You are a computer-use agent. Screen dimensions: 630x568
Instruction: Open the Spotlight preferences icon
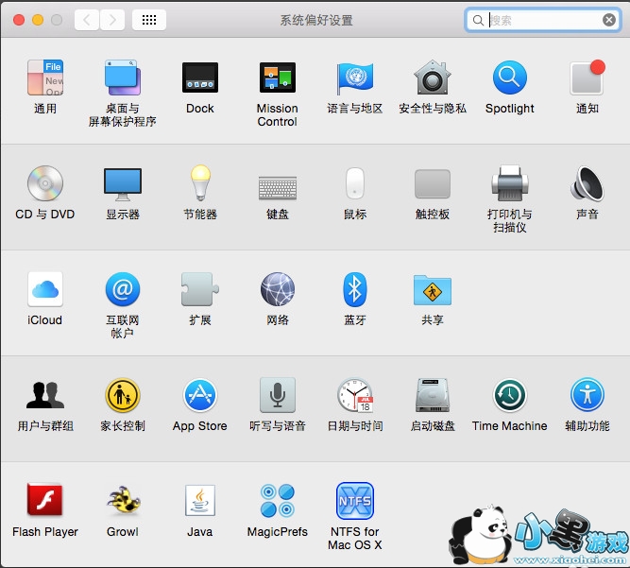click(x=509, y=78)
